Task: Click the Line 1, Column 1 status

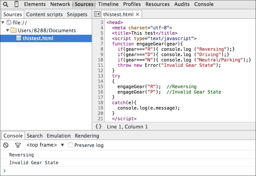Action: [x=127, y=126]
